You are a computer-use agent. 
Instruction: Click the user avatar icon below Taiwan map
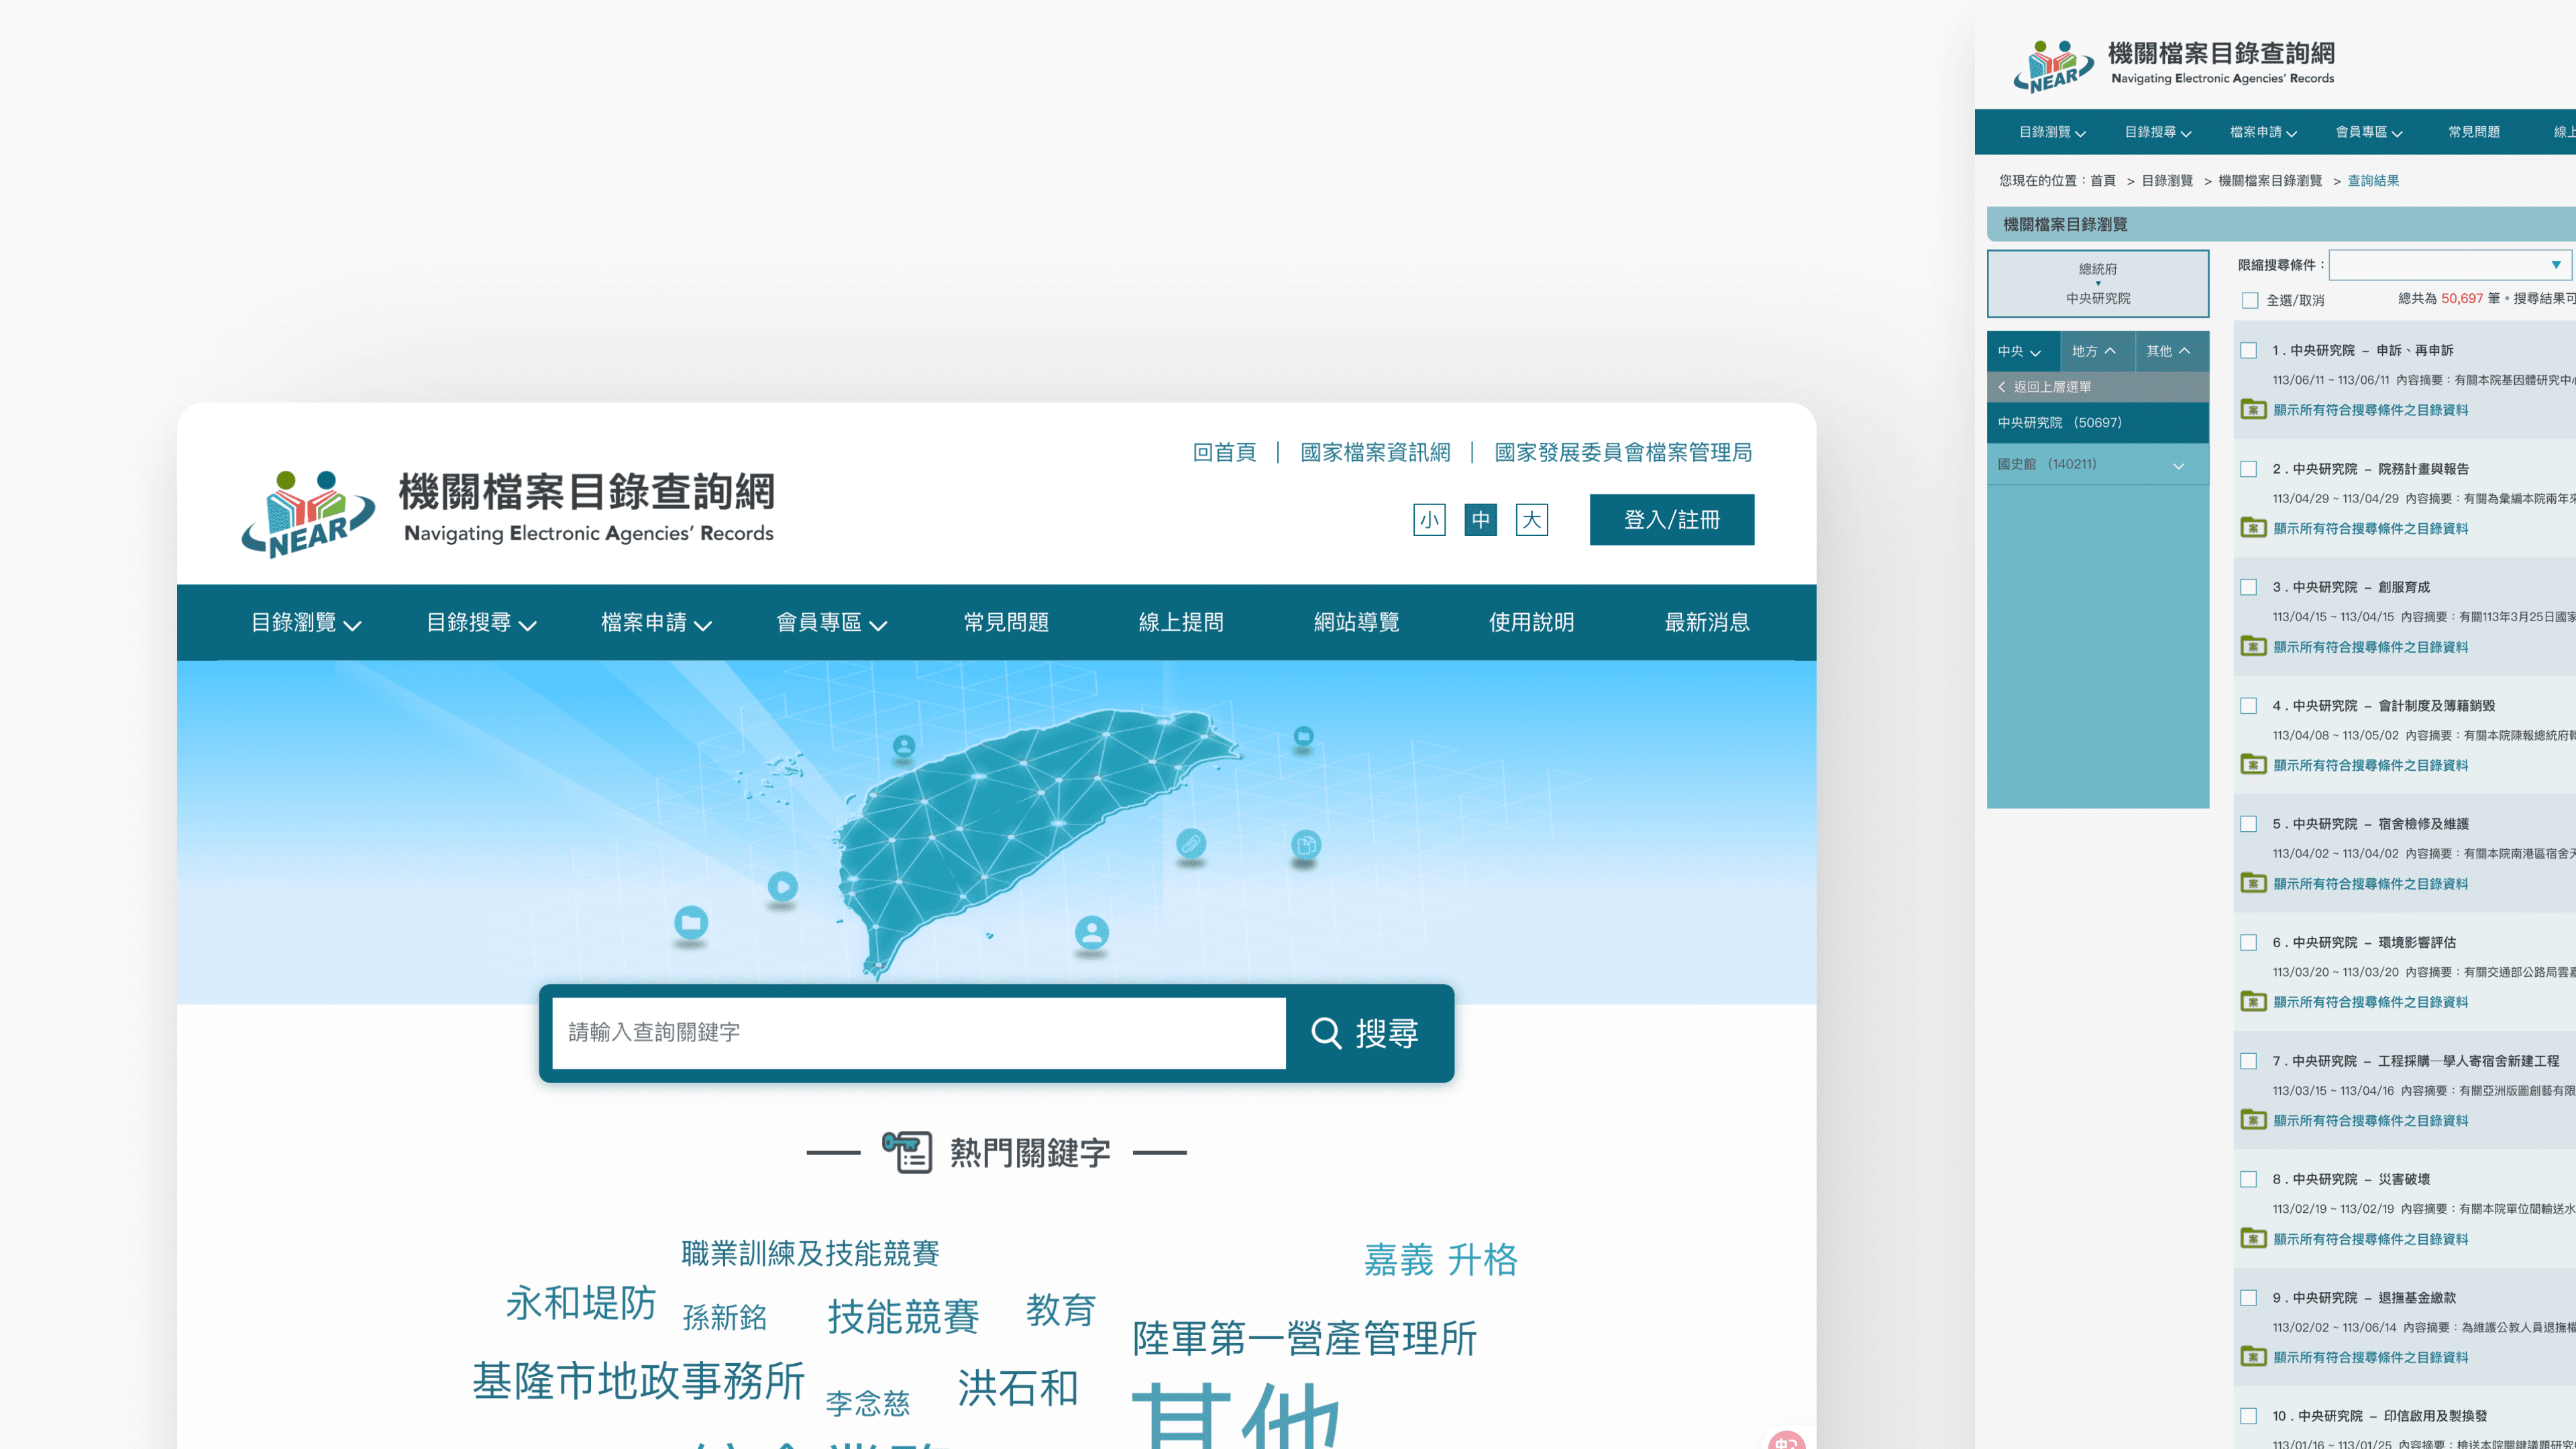click(x=1091, y=933)
